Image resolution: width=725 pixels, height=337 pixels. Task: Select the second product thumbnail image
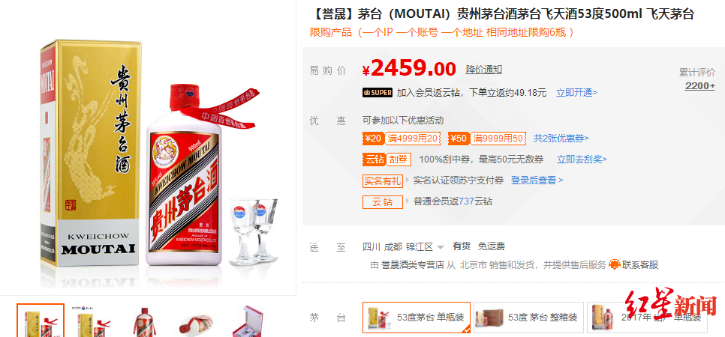coord(92,321)
